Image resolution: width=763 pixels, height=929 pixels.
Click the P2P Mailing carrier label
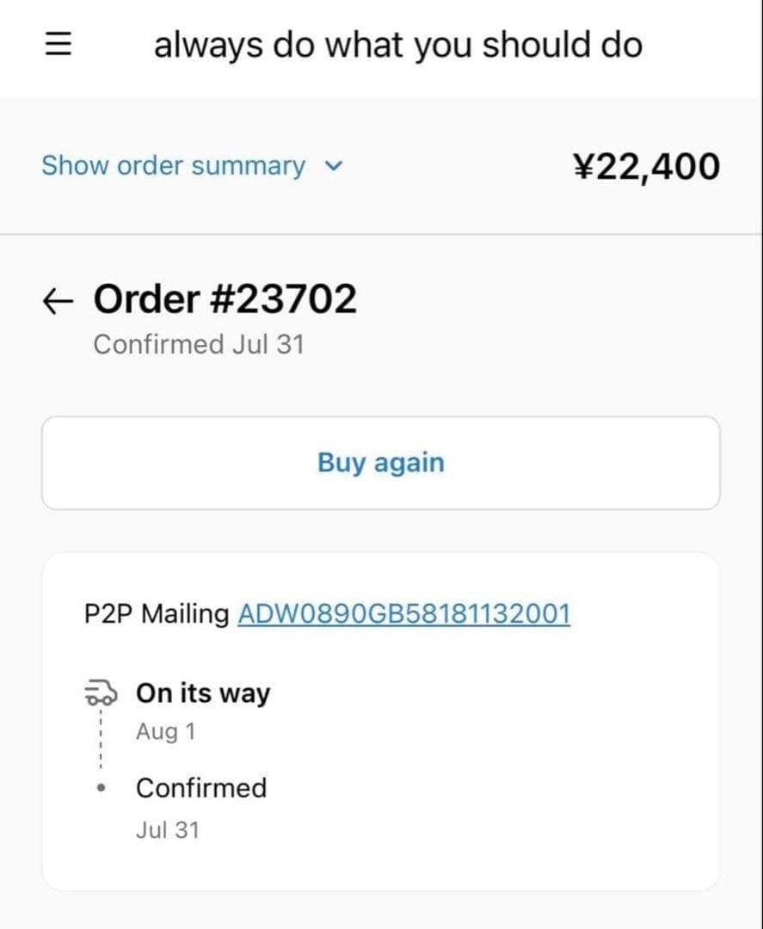click(157, 614)
